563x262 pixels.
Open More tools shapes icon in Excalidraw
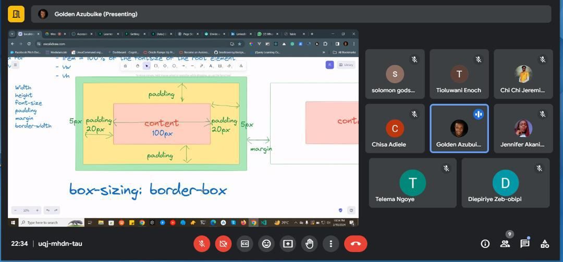coord(241,66)
